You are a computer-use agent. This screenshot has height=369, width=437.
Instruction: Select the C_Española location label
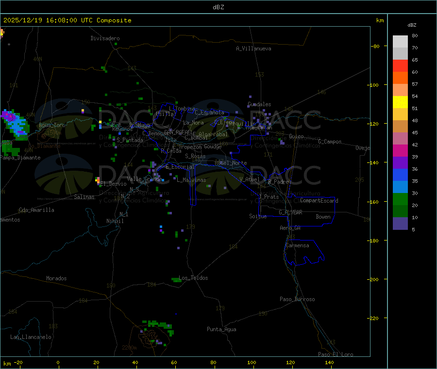coord(210,112)
